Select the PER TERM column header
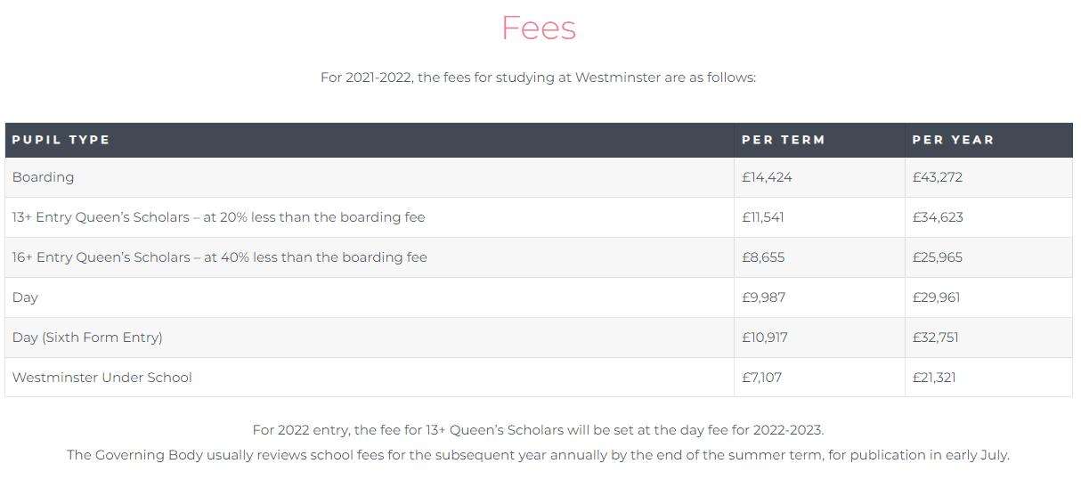Screen dimensions: 1081x488 click(784, 140)
